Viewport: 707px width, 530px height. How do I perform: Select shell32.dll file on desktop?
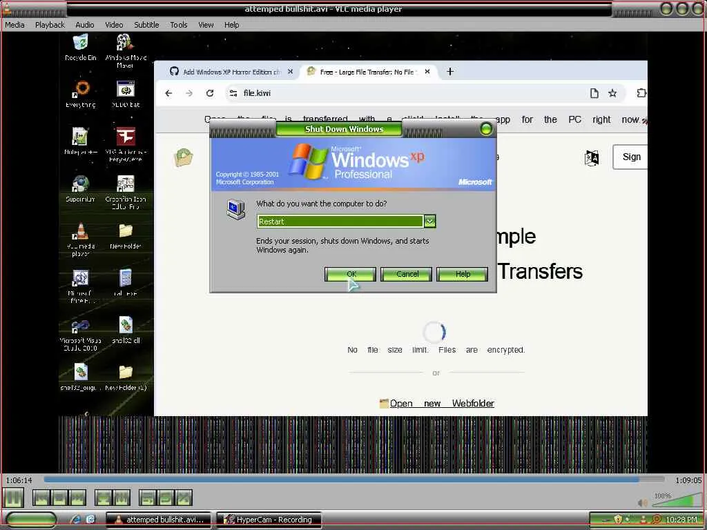tap(126, 330)
